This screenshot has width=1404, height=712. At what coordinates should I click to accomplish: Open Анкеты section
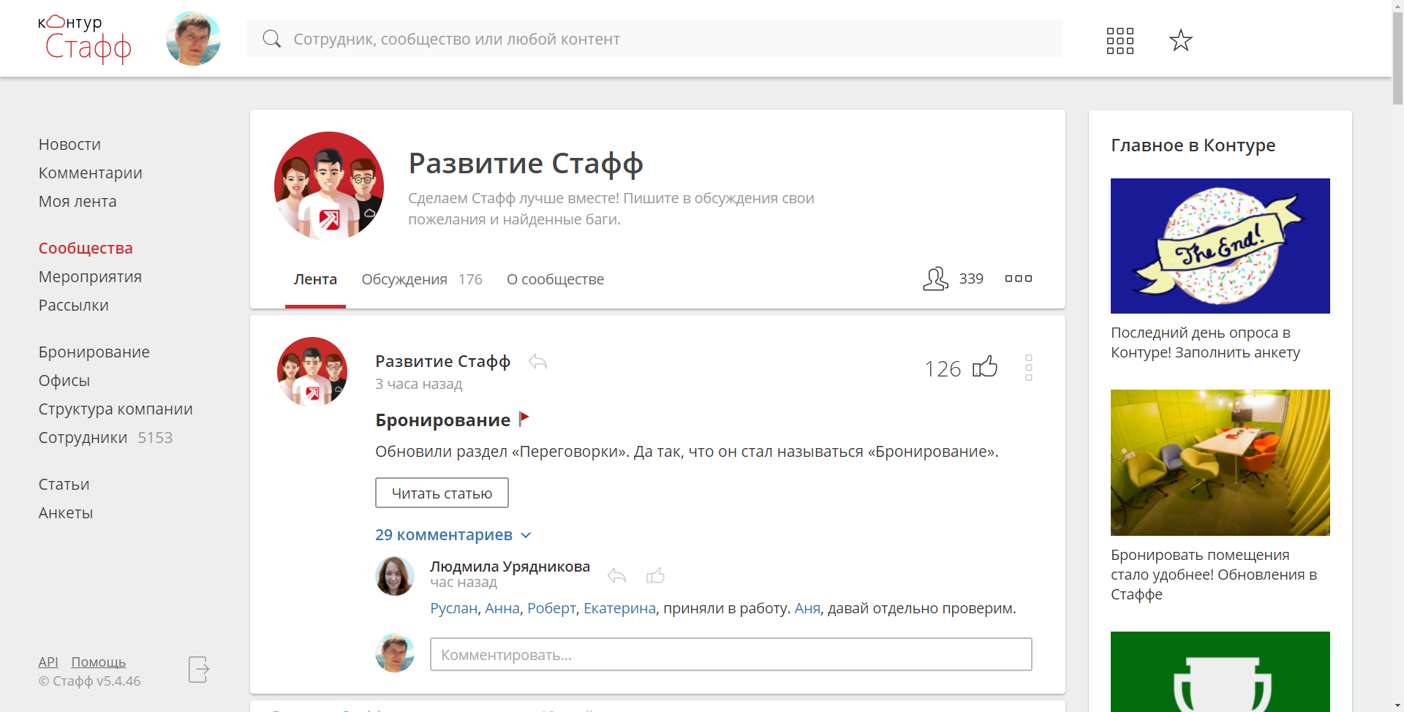pyautogui.click(x=65, y=513)
